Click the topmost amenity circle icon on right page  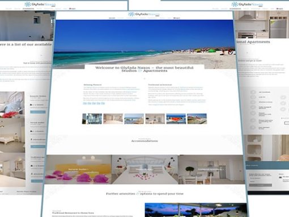(x=253, y=92)
